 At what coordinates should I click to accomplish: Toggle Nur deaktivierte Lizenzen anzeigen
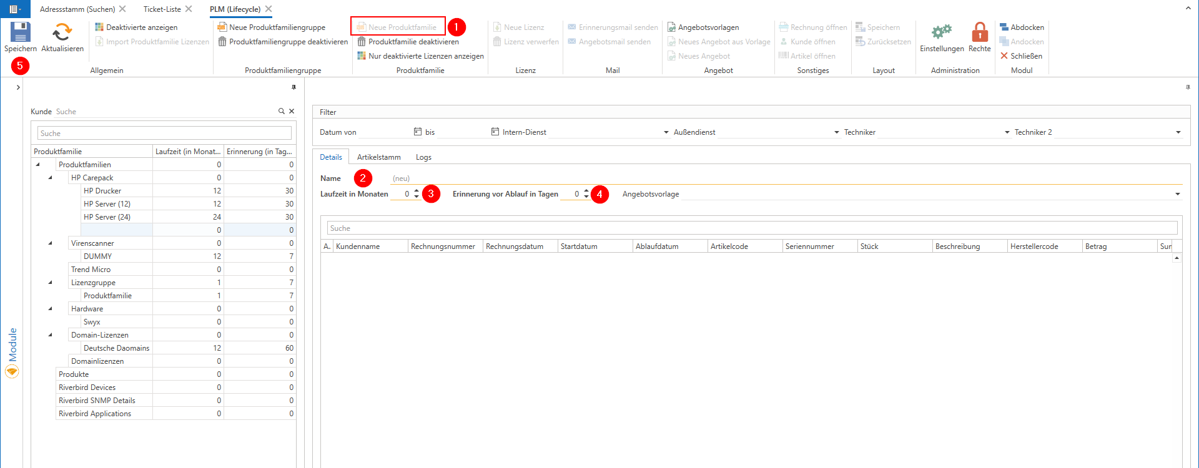(x=420, y=56)
